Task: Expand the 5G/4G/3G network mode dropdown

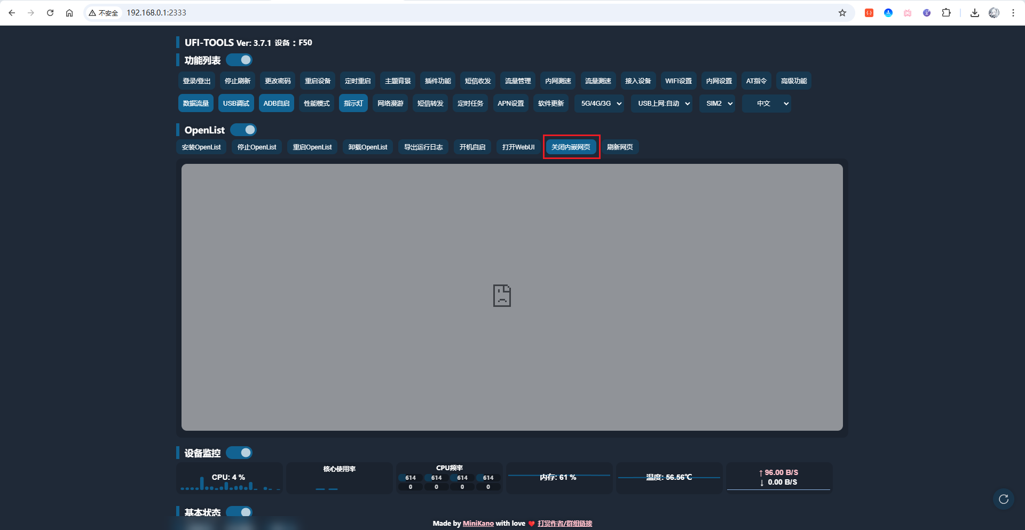Action: pyautogui.click(x=601, y=104)
